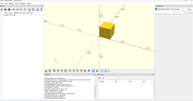
Task: Click the New file icon in Editor toolbar
Action: [x=2, y=9]
